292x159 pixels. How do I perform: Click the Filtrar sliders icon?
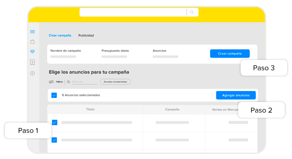pos(51,82)
